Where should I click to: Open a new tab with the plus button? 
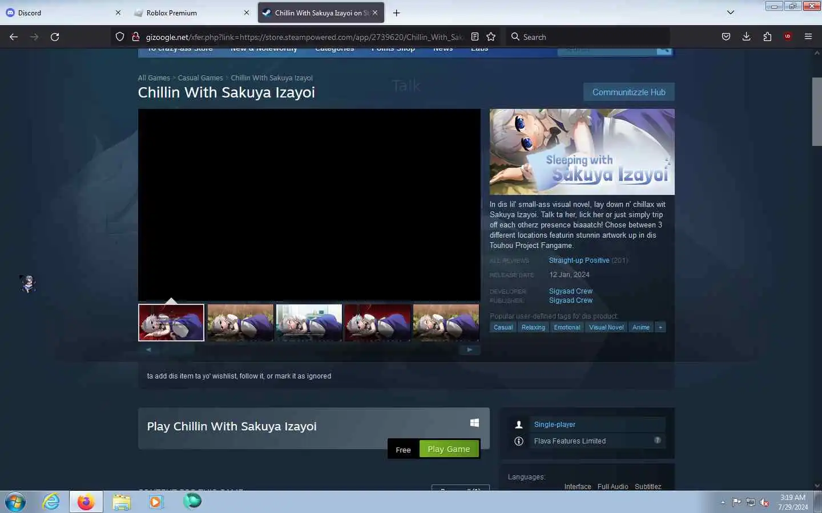[397, 13]
